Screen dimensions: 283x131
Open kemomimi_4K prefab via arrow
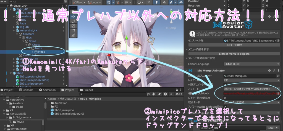click(64, 31)
